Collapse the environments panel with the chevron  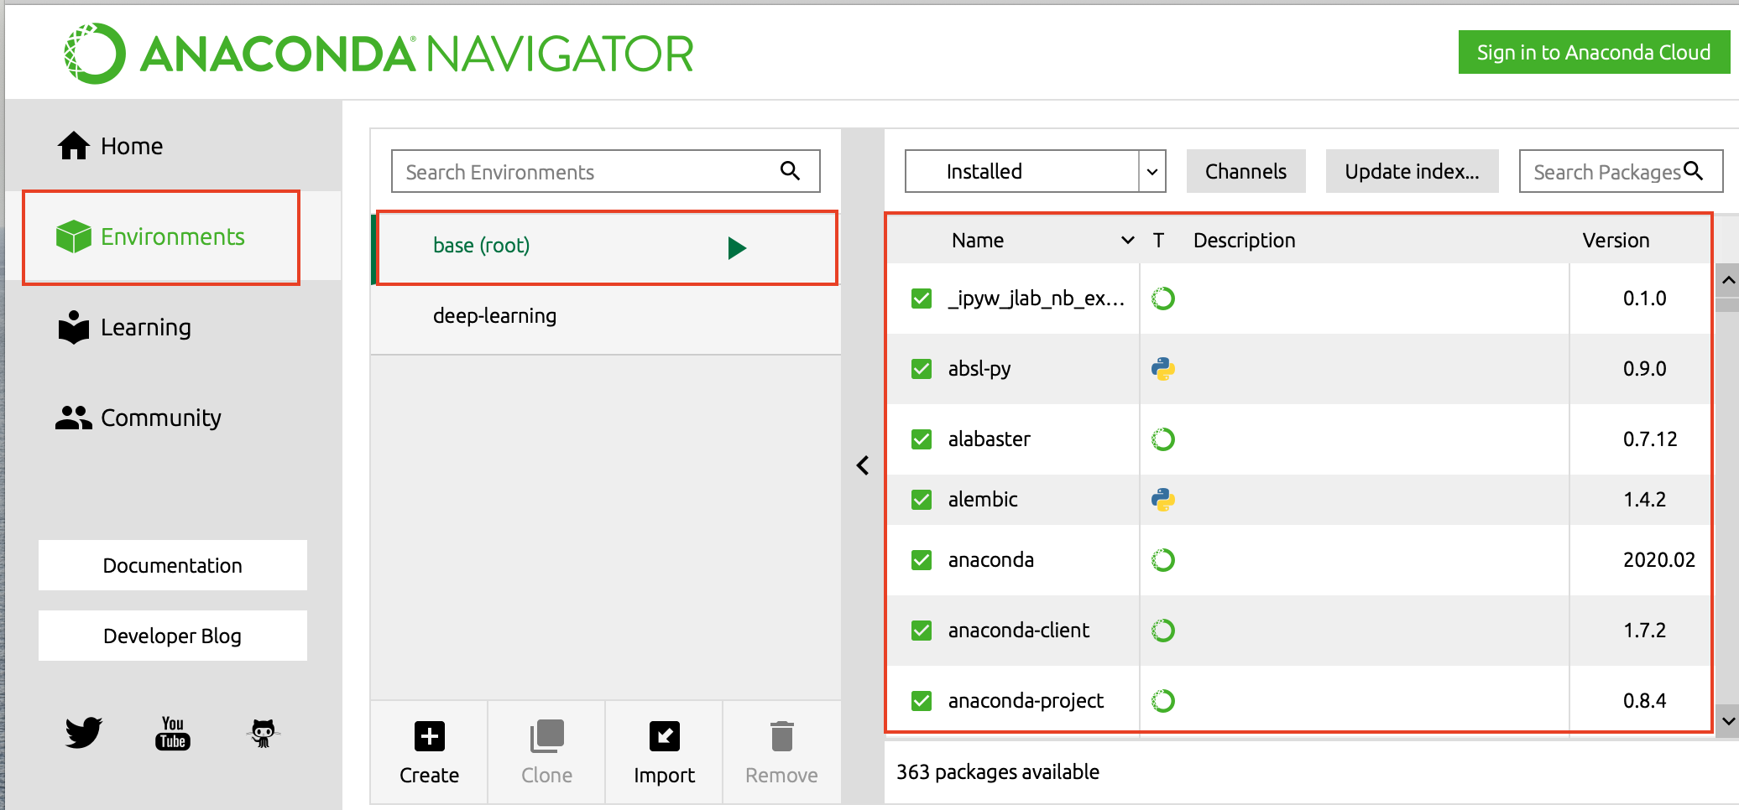[862, 465]
